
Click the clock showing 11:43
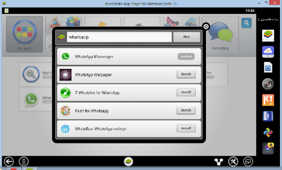point(250,11)
